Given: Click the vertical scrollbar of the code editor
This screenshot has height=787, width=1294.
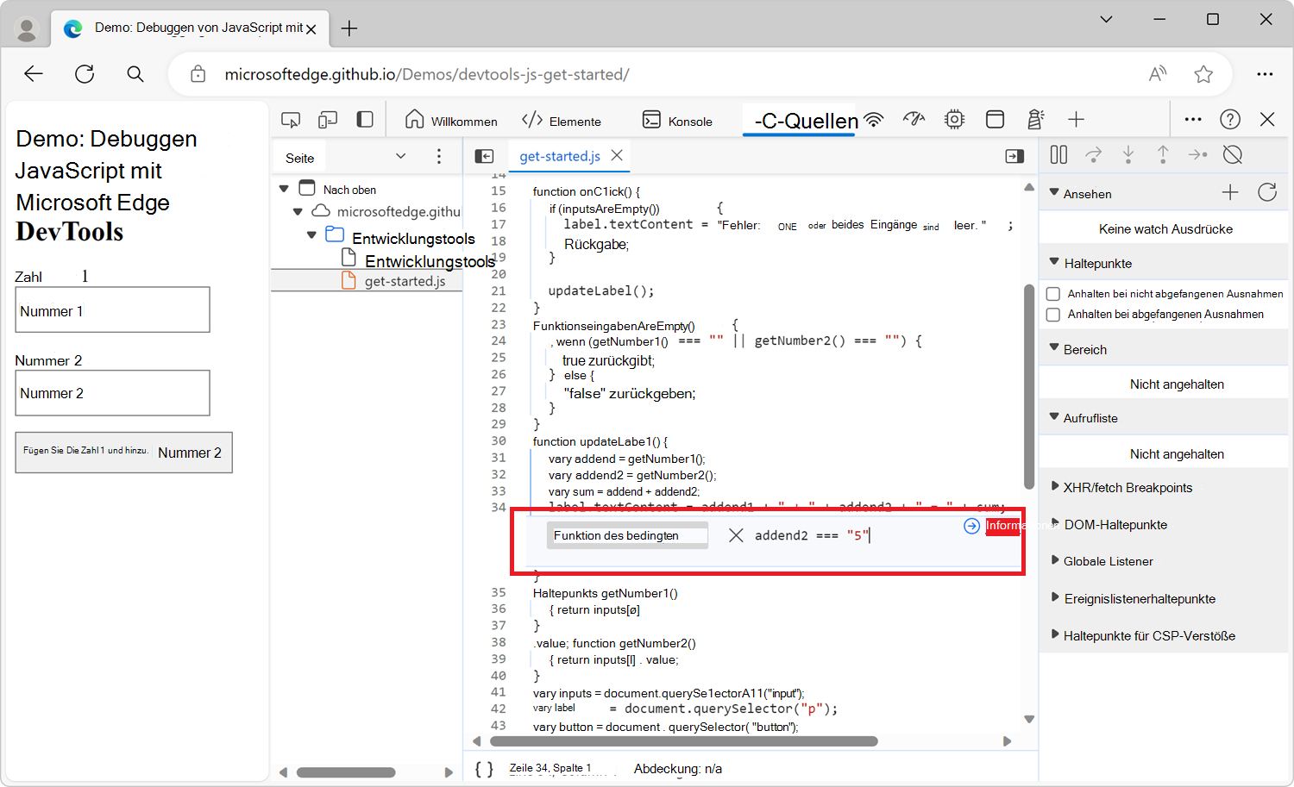Looking at the screenshot, I should pyautogui.click(x=1029, y=387).
